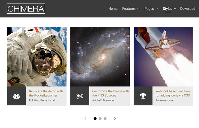Click 'Adobe® Fireworks' text
The width and height of the screenshot is (199, 128).
(103, 100)
